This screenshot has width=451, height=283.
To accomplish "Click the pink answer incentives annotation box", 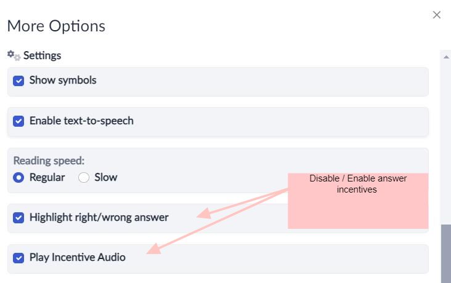I will 358,201.
